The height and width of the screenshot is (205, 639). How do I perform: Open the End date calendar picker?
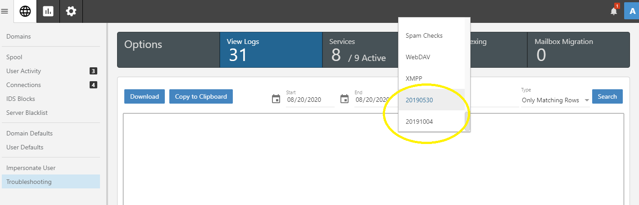[x=344, y=99]
